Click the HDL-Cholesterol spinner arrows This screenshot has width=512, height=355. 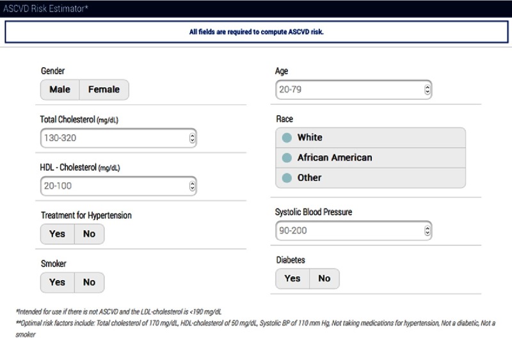click(192, 186)
